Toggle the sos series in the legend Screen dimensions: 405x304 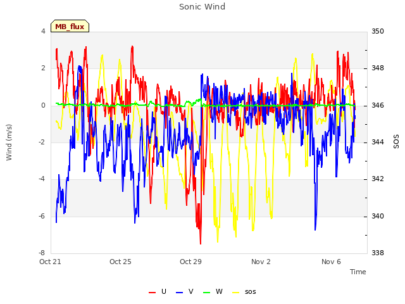[x=244, y=291]
